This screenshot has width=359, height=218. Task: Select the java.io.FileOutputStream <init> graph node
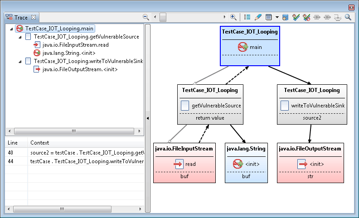(310, 163)
